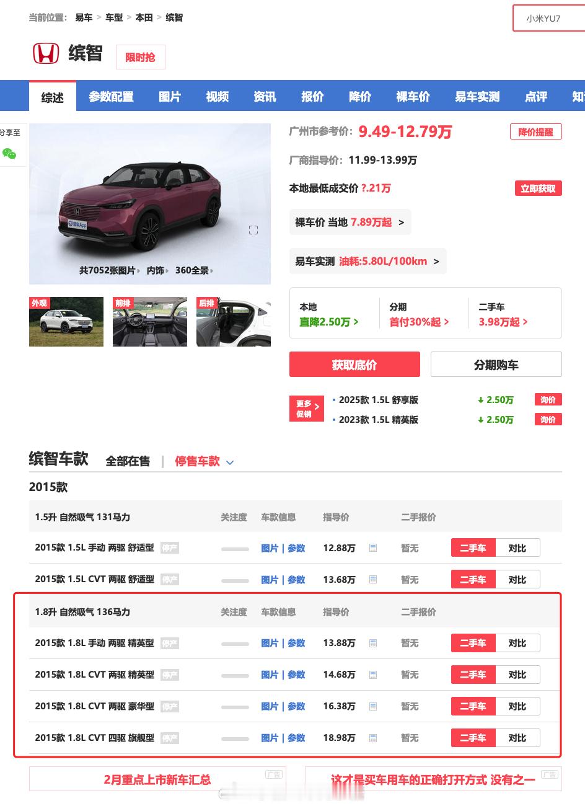Open 更多促销 promotions

(307, 409)
